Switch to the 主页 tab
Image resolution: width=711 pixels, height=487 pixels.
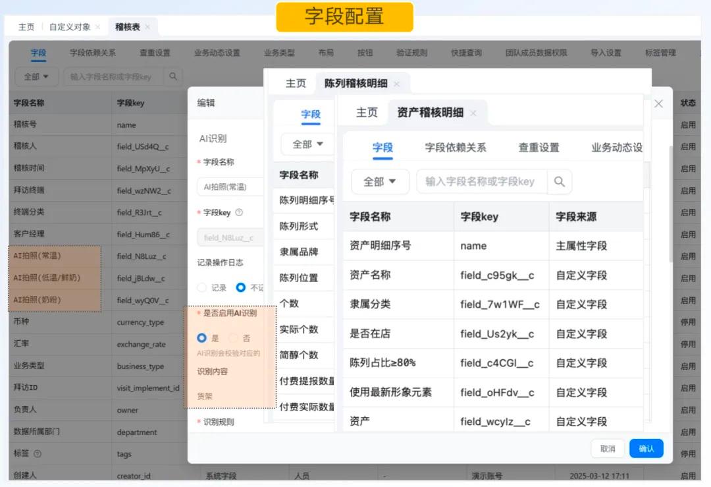26,27
